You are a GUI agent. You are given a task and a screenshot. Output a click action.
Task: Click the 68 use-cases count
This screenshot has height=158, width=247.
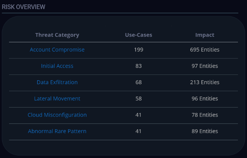(x=138, y=82)
